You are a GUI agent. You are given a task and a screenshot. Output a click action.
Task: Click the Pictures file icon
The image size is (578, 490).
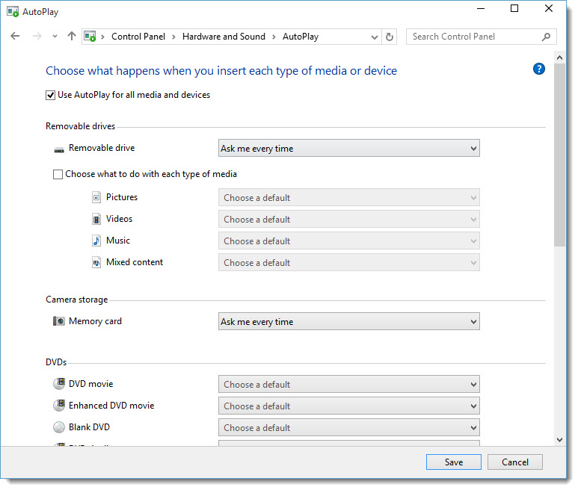coord(96,198)
